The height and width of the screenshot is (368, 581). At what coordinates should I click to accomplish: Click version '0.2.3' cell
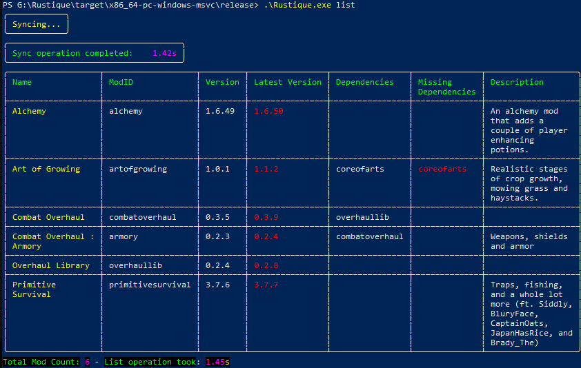click(x=217, y=236)
